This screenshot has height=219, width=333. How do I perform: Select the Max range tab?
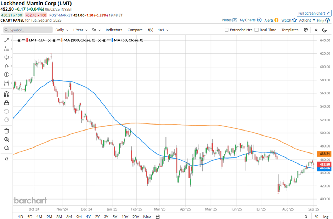coord(147,217)
